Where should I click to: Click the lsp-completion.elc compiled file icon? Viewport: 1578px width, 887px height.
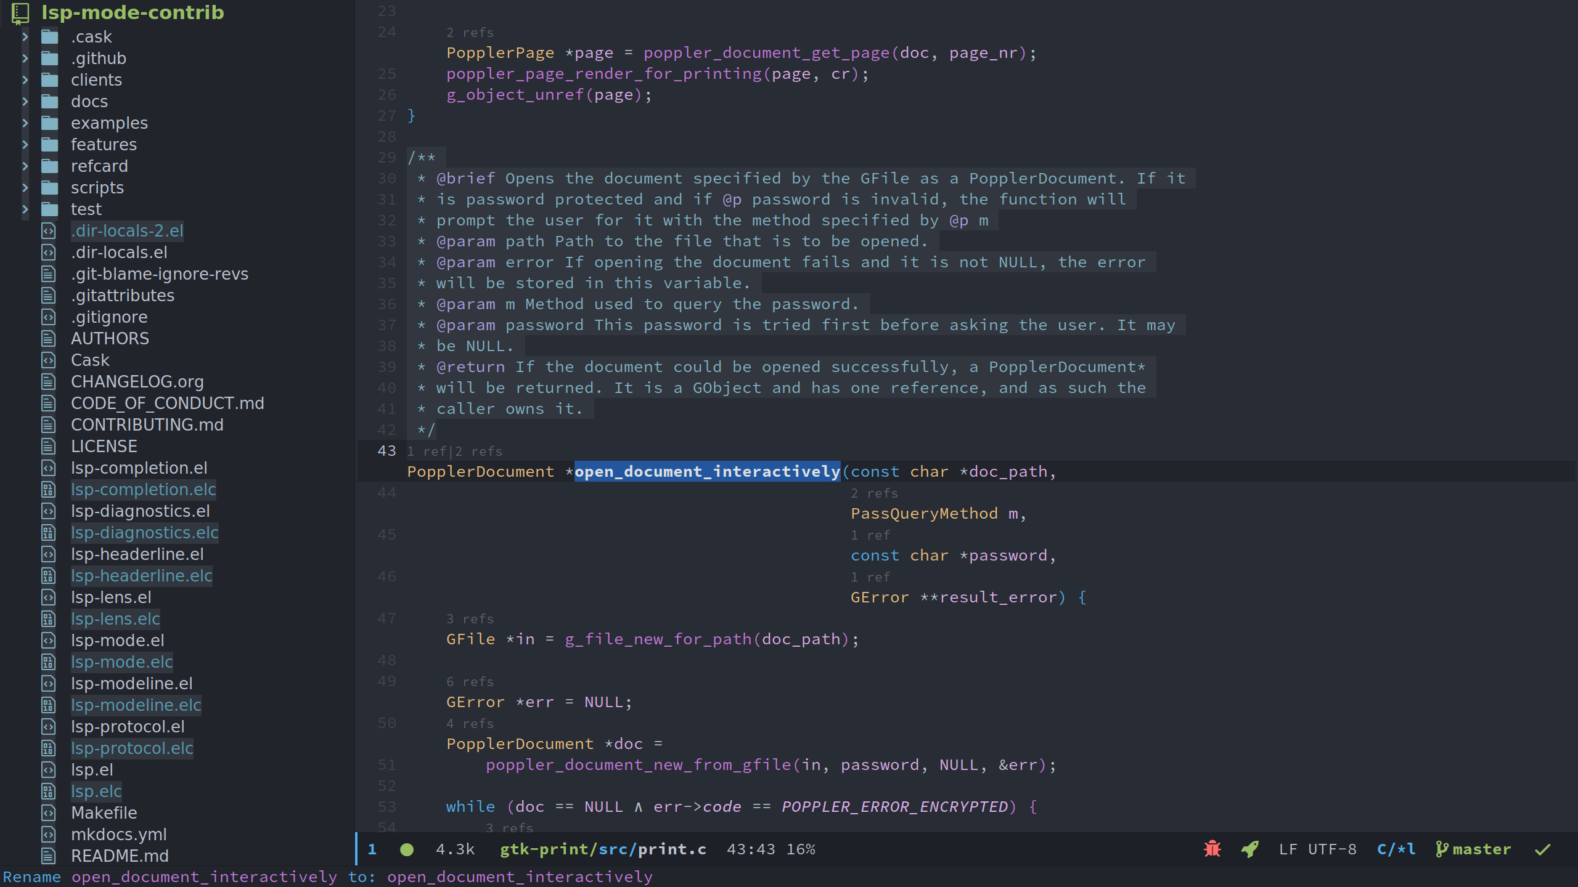coord(49,490)
